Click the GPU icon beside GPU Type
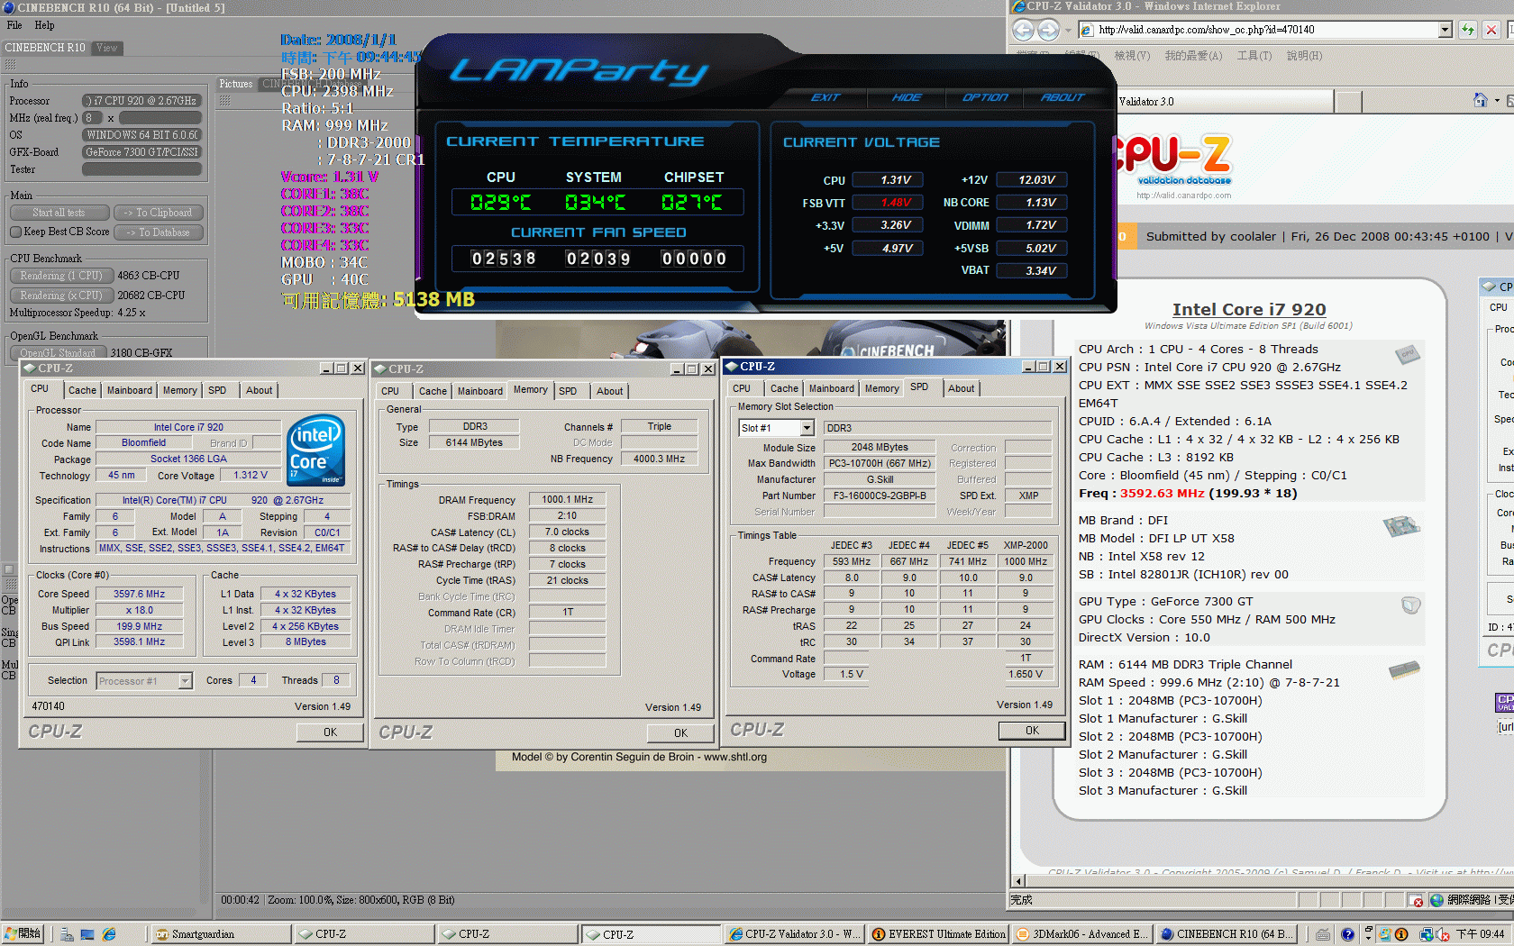Screen dimensions: 1514x946 [x=1410, y=605]
